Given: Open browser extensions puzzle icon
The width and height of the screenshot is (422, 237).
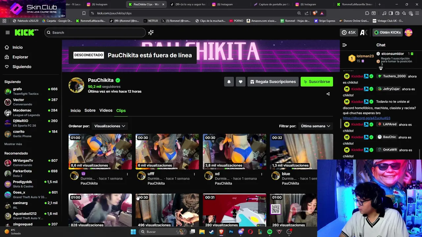Looking at the screenshot, I should point(367,13).
